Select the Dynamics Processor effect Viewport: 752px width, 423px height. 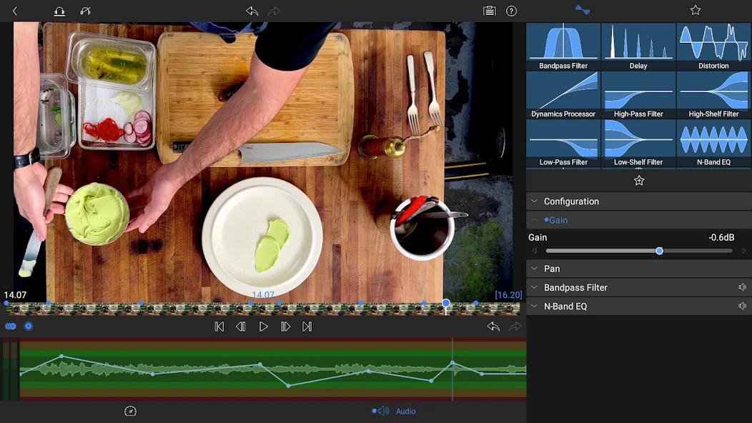coord(563,93)
